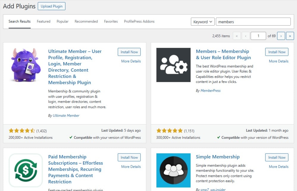Click "Last Updated: 5 days ago" text

pyautogui.click(x=121, y=130)
